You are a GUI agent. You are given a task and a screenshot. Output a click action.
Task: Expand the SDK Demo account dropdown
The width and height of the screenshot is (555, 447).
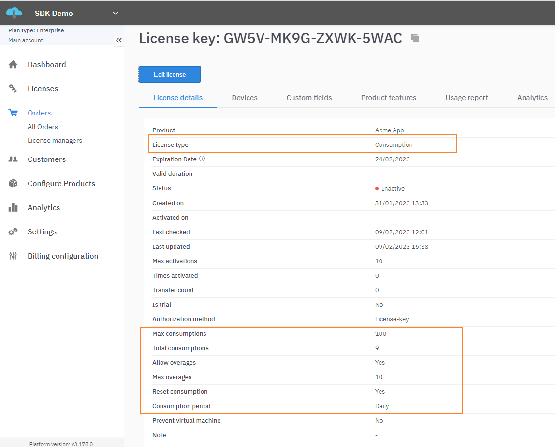[x=116, y=13]
